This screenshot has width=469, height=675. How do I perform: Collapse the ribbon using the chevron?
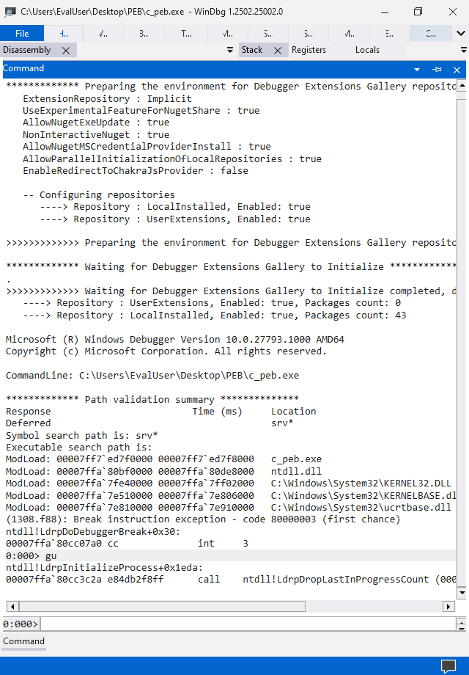click(x=461, y=33)
